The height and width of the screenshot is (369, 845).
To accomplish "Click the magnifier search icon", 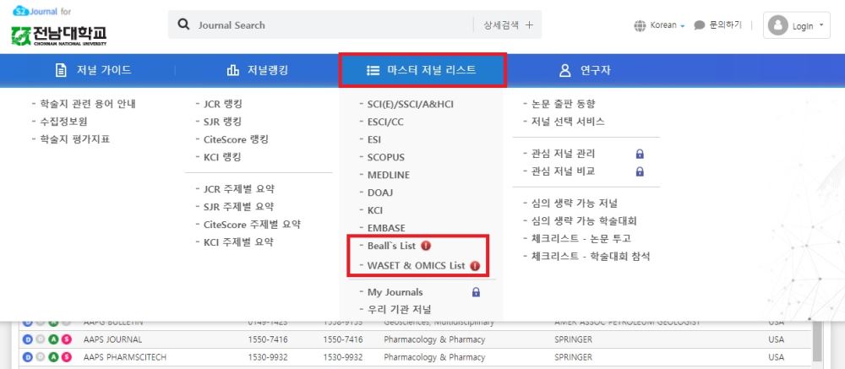I will (x=183, y=24).
